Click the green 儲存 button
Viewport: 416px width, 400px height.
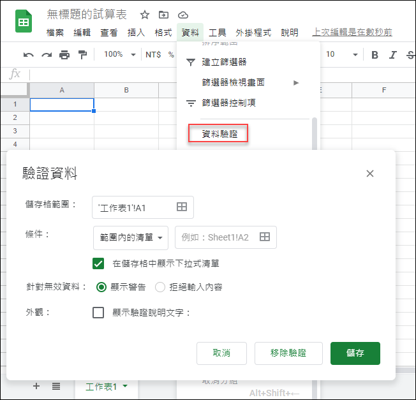click(355, 353)
